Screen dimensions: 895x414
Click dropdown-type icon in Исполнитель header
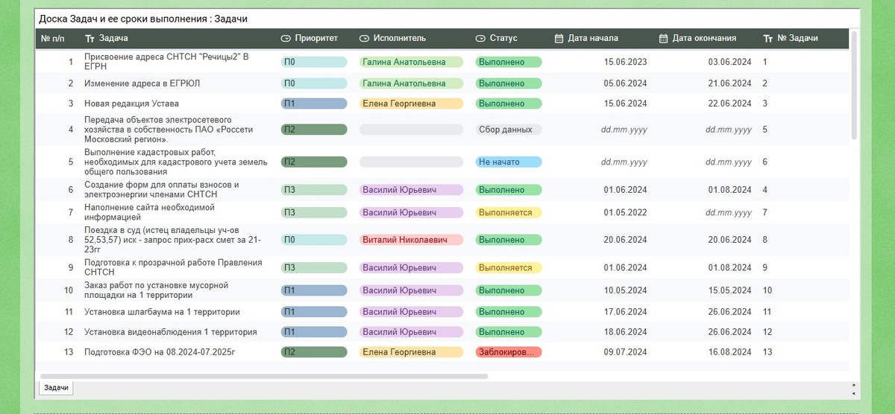click(x=364, y=38)
